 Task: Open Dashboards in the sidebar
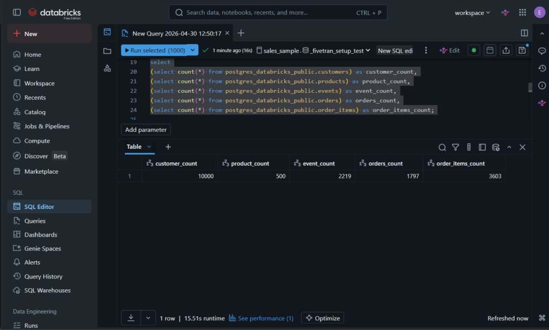(49, 234)
